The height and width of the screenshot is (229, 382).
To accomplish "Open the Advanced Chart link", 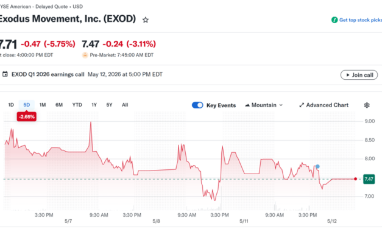I will [x=324, y=105].
